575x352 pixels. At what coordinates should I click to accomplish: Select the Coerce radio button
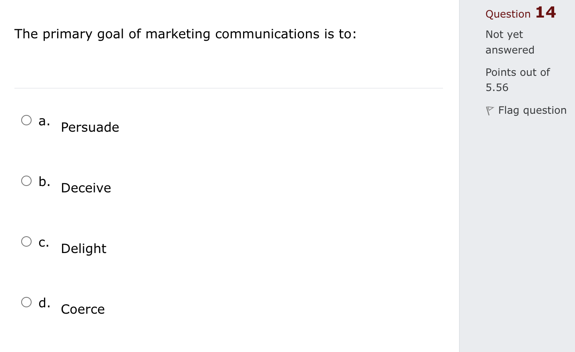pyautogui.click(x=26, y=302)
